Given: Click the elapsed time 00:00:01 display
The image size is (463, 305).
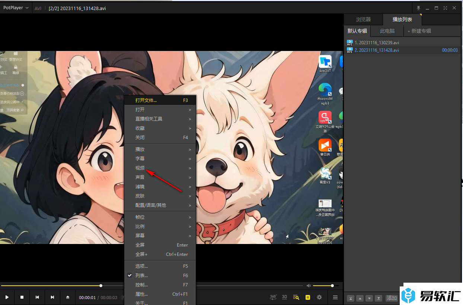Looking at the screenshot, I should 87,298.
